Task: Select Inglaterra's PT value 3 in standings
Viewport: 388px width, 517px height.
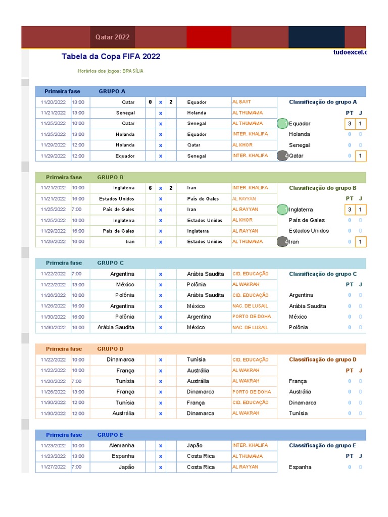Action: 350,210
